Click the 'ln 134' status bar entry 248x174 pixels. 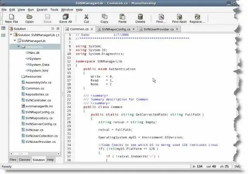point(197,166)
